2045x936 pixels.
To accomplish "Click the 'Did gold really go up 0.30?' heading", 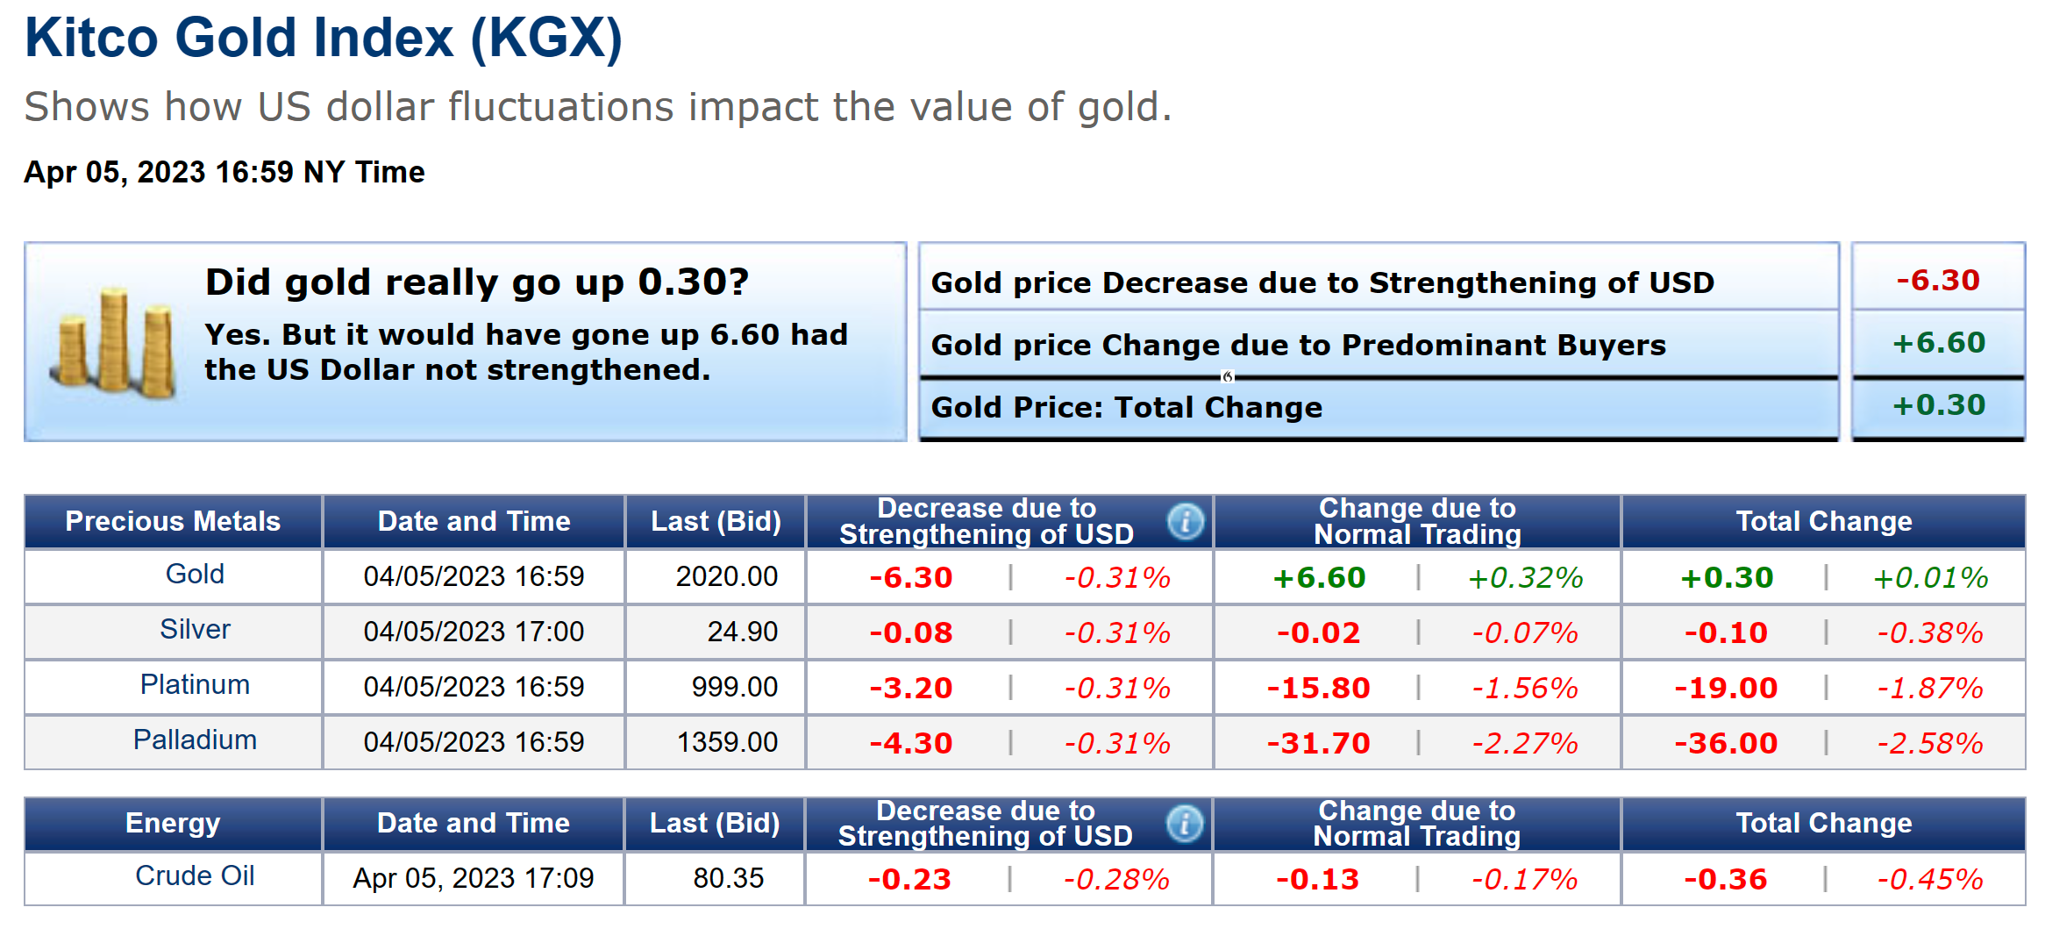I will click(x=477, y=282).
